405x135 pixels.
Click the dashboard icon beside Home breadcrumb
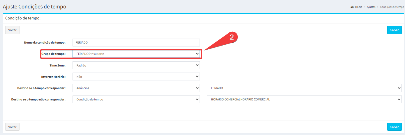coord(352,7)
